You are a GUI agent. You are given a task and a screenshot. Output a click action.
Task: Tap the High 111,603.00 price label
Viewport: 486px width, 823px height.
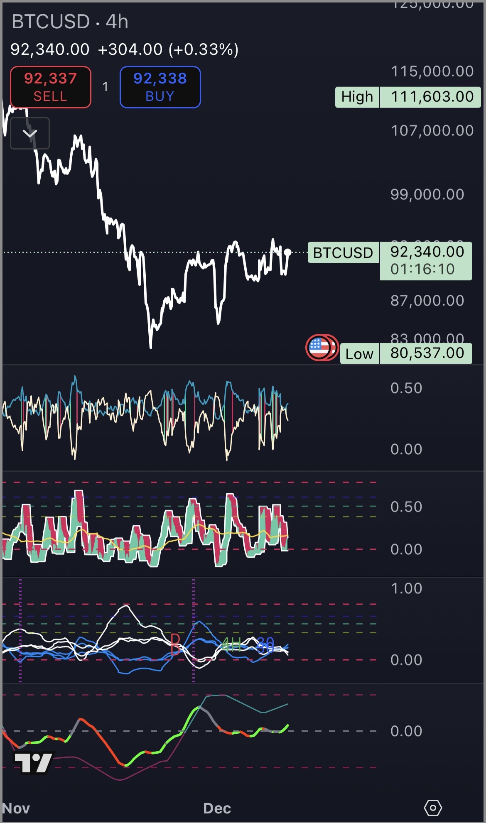[x=407, y=97]
